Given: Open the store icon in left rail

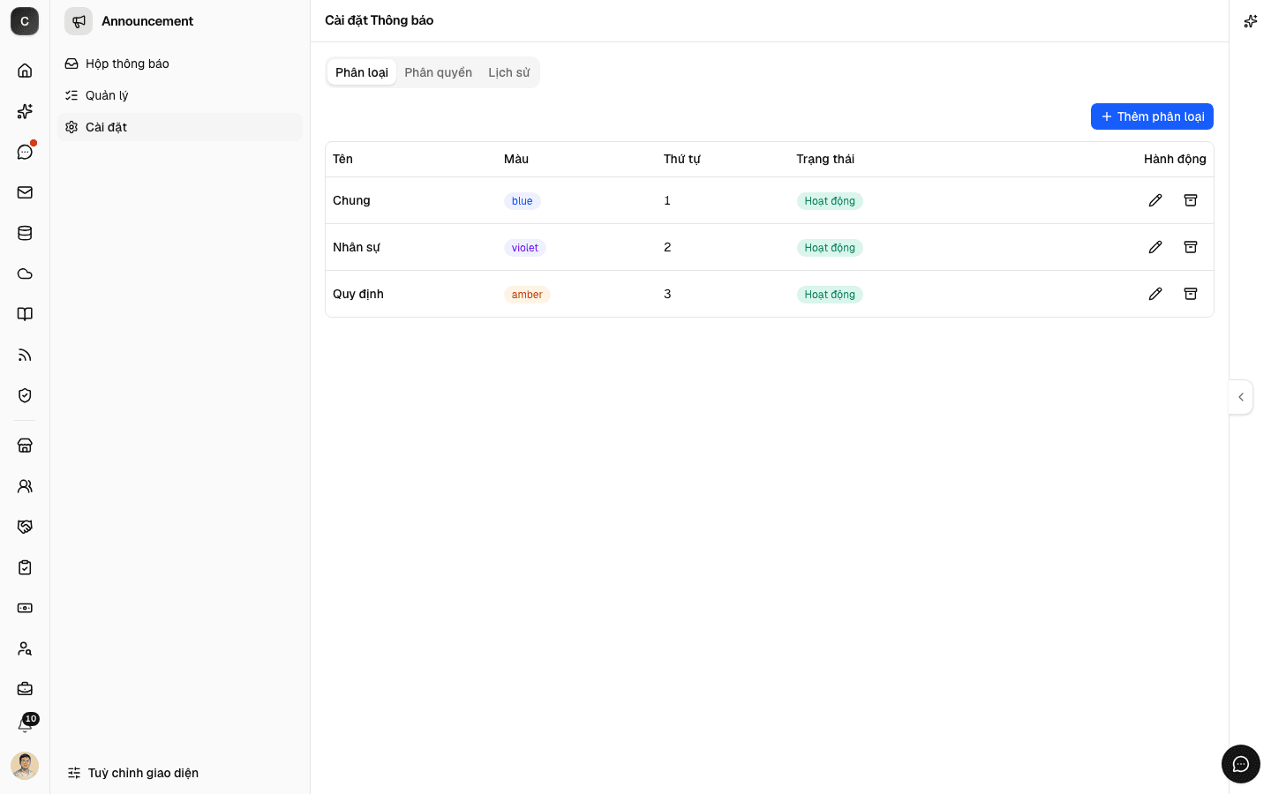Looking at the screenshot, I should coord(25,446).
